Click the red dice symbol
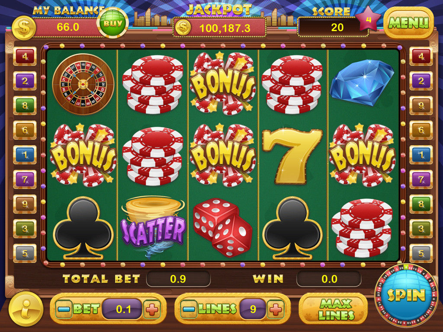443x332 pixels. click(x=223, y=227)
